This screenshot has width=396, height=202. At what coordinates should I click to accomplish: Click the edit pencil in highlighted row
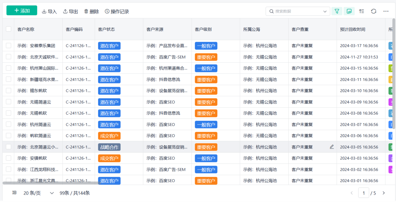[332, 147]
